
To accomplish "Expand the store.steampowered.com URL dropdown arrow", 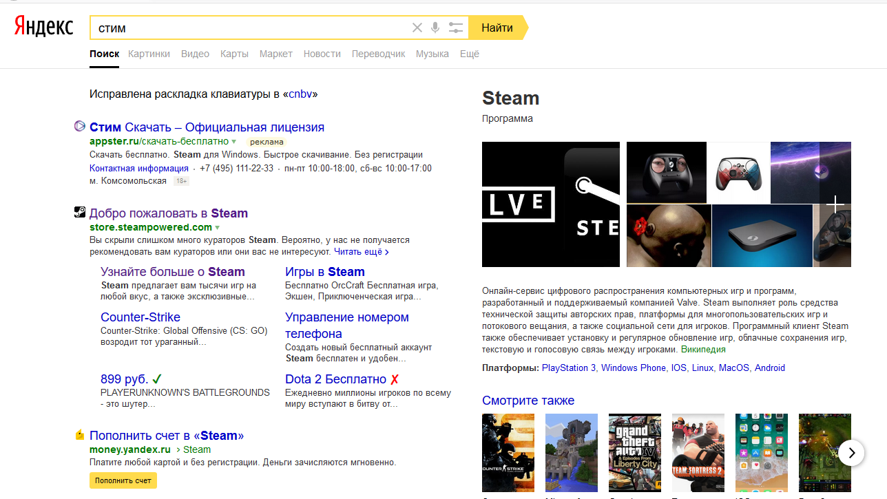I will [x=218, y=227].
